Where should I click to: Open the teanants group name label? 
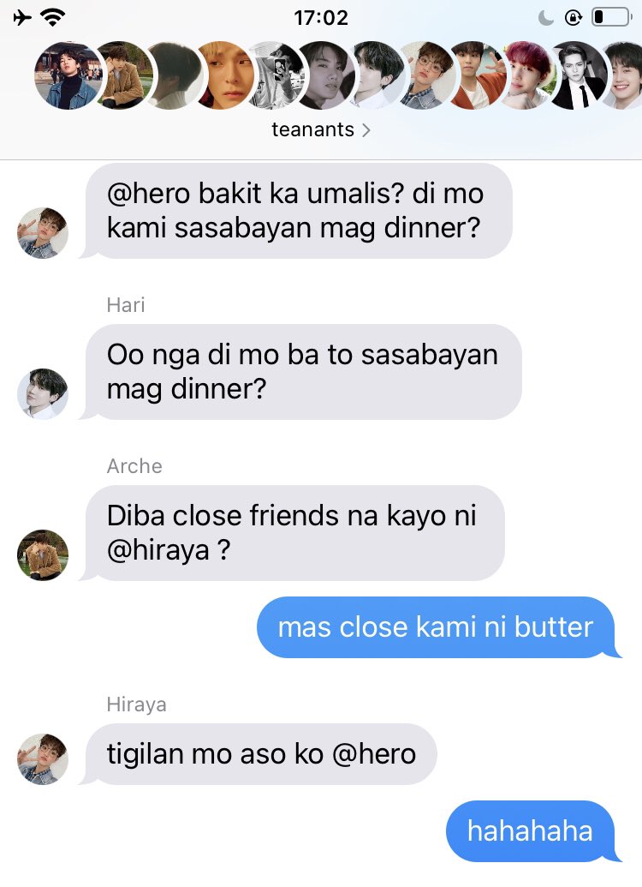click(x=312, y=129)
